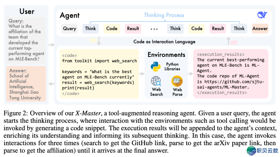The height and width of the screenshot is (157, 280).
Task: Click the "Agent" heading
Action: [70, 16]
